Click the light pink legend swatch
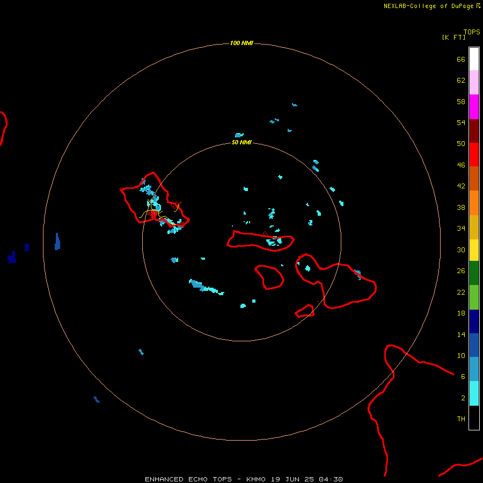 [474, 83]
